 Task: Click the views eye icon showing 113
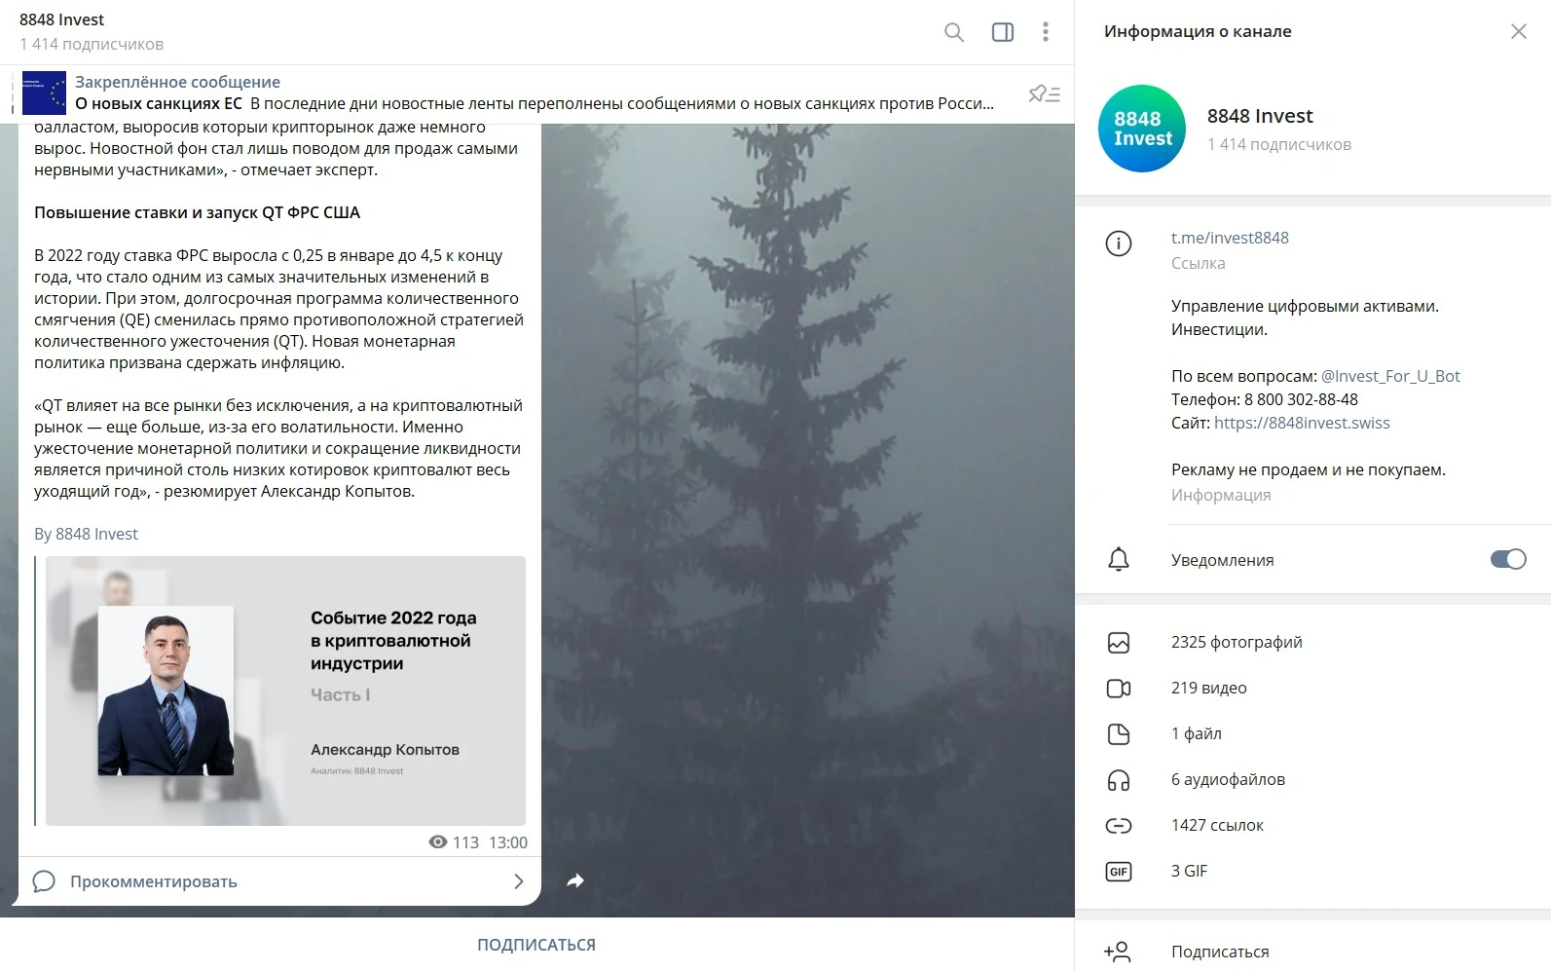(438, 842)
